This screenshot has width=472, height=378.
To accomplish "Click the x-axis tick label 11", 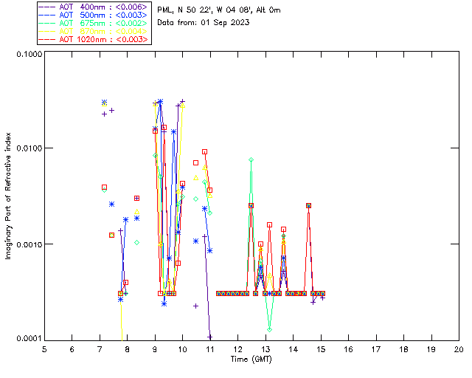I will (x=210, y=349).
